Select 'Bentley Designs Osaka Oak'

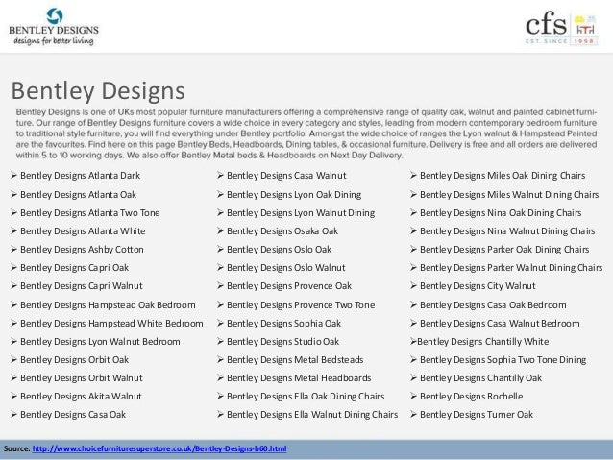coord(282,231)
